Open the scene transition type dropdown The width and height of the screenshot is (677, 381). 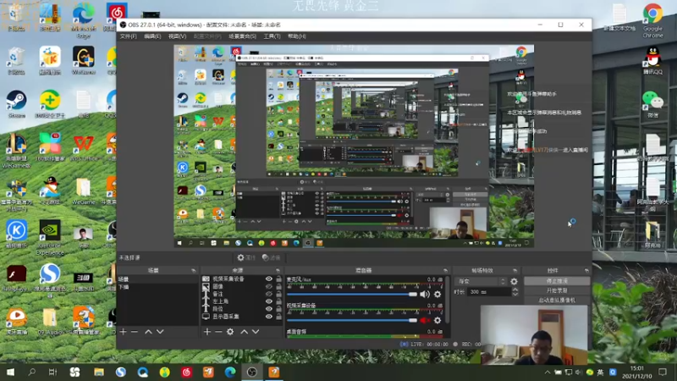[x=481, y=281]
